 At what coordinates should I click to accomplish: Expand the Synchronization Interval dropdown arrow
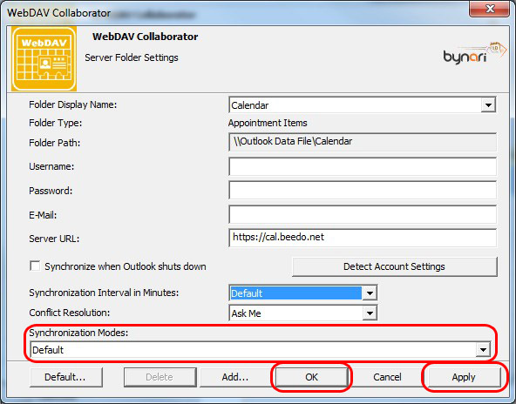(370, 293)
